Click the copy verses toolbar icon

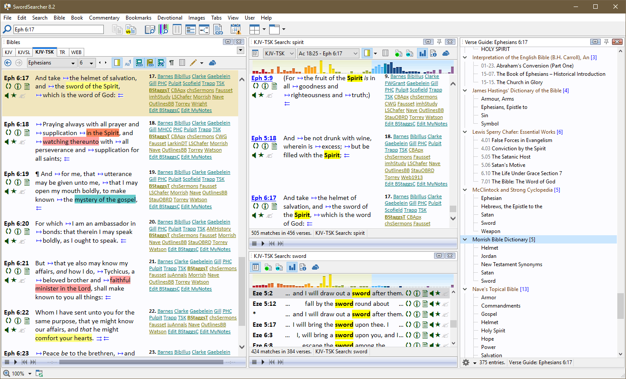117,29
